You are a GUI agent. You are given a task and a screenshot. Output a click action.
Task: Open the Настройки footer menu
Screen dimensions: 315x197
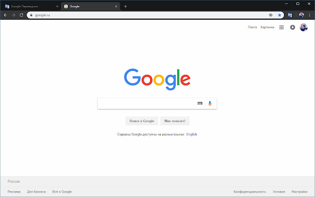(x=299, y=192)
